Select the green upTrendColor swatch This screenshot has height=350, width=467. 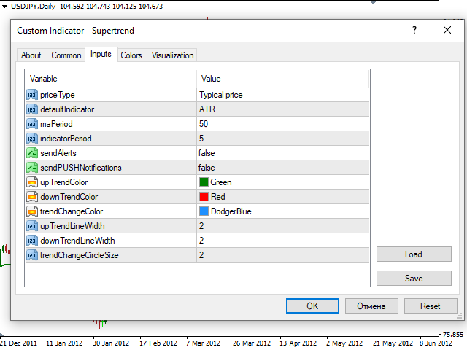204,182
